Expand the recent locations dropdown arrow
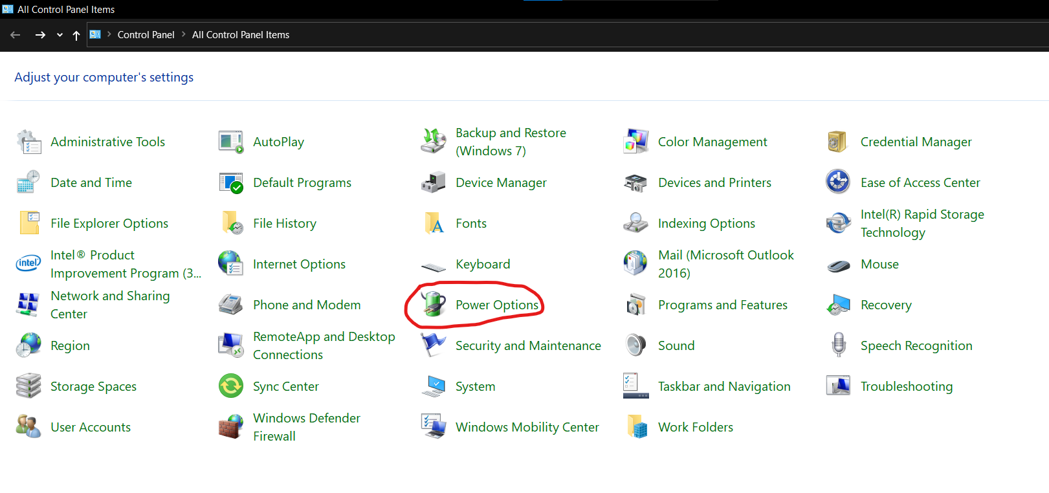The height and width of the screenshot is (493, 1049). pos(60,35)
